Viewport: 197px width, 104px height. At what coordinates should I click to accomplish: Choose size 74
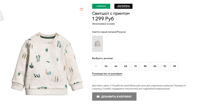[135, 66]
